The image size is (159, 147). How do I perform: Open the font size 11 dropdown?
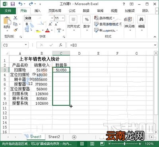point(63,18)
